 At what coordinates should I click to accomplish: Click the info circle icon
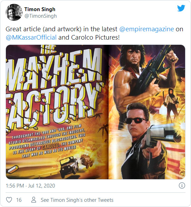182,185
